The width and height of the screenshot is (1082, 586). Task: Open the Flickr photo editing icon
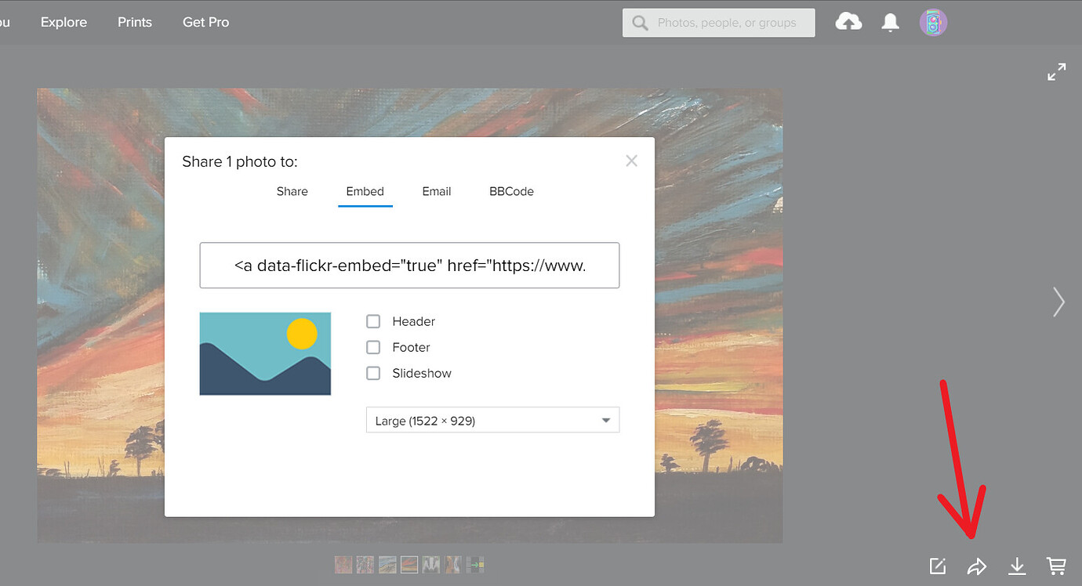coord(937,565)
